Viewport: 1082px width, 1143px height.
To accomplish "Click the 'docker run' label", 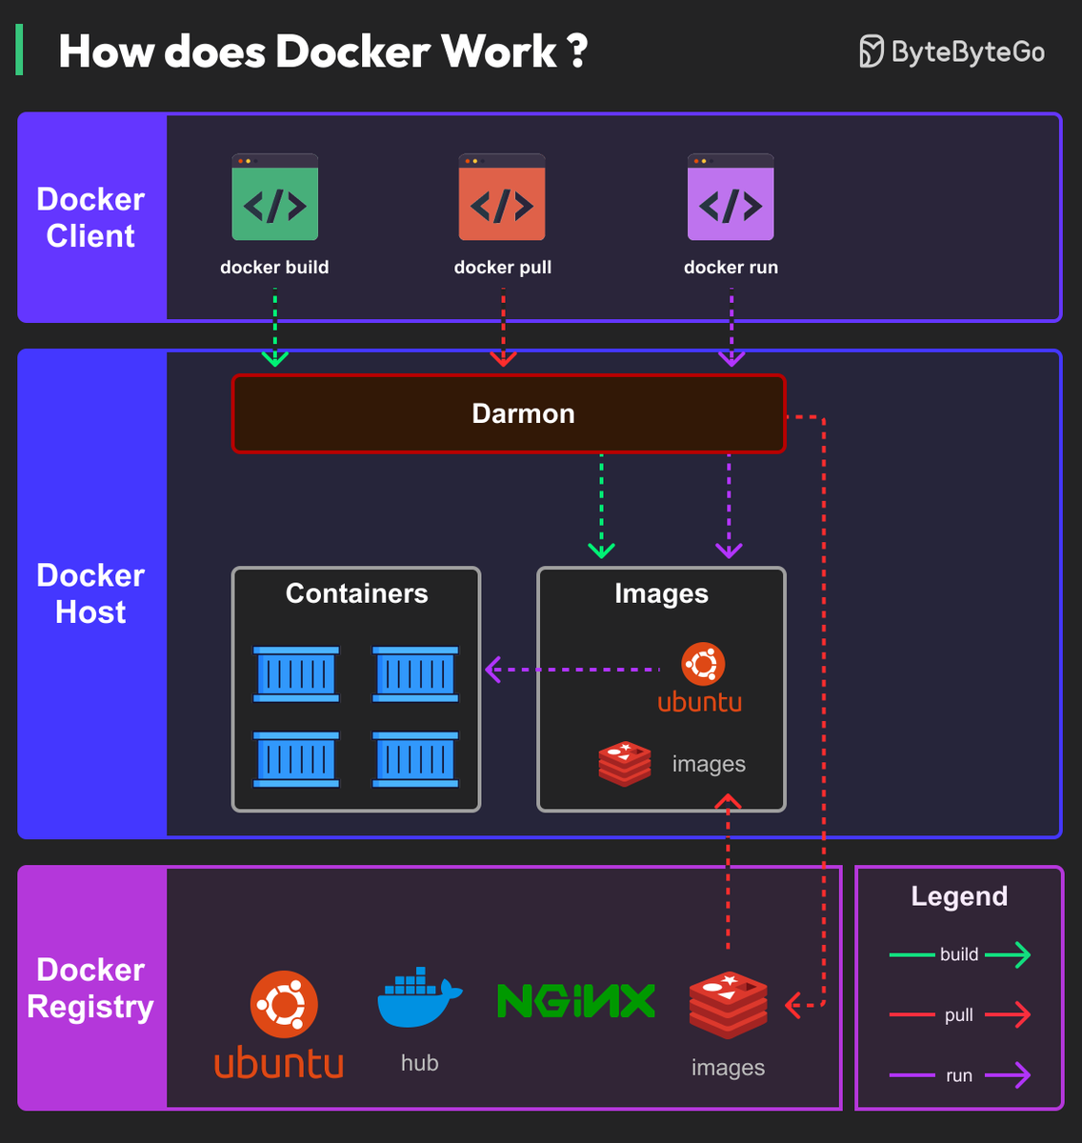I will point(731,268).
